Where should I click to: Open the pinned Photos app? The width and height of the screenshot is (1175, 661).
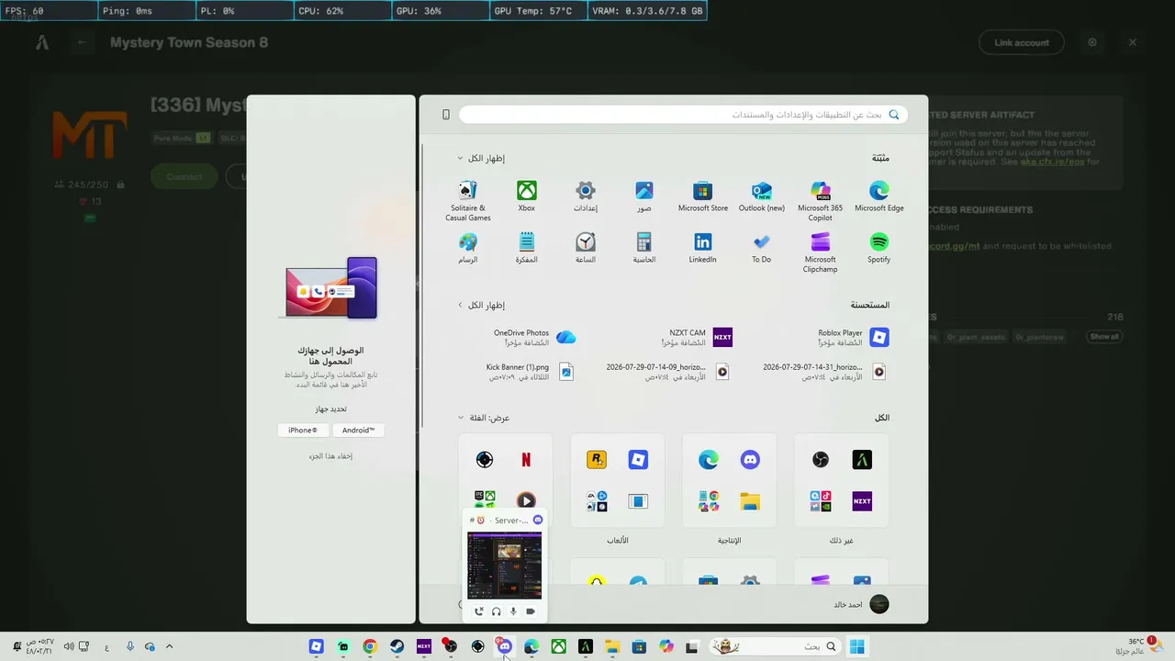[644, 196]
